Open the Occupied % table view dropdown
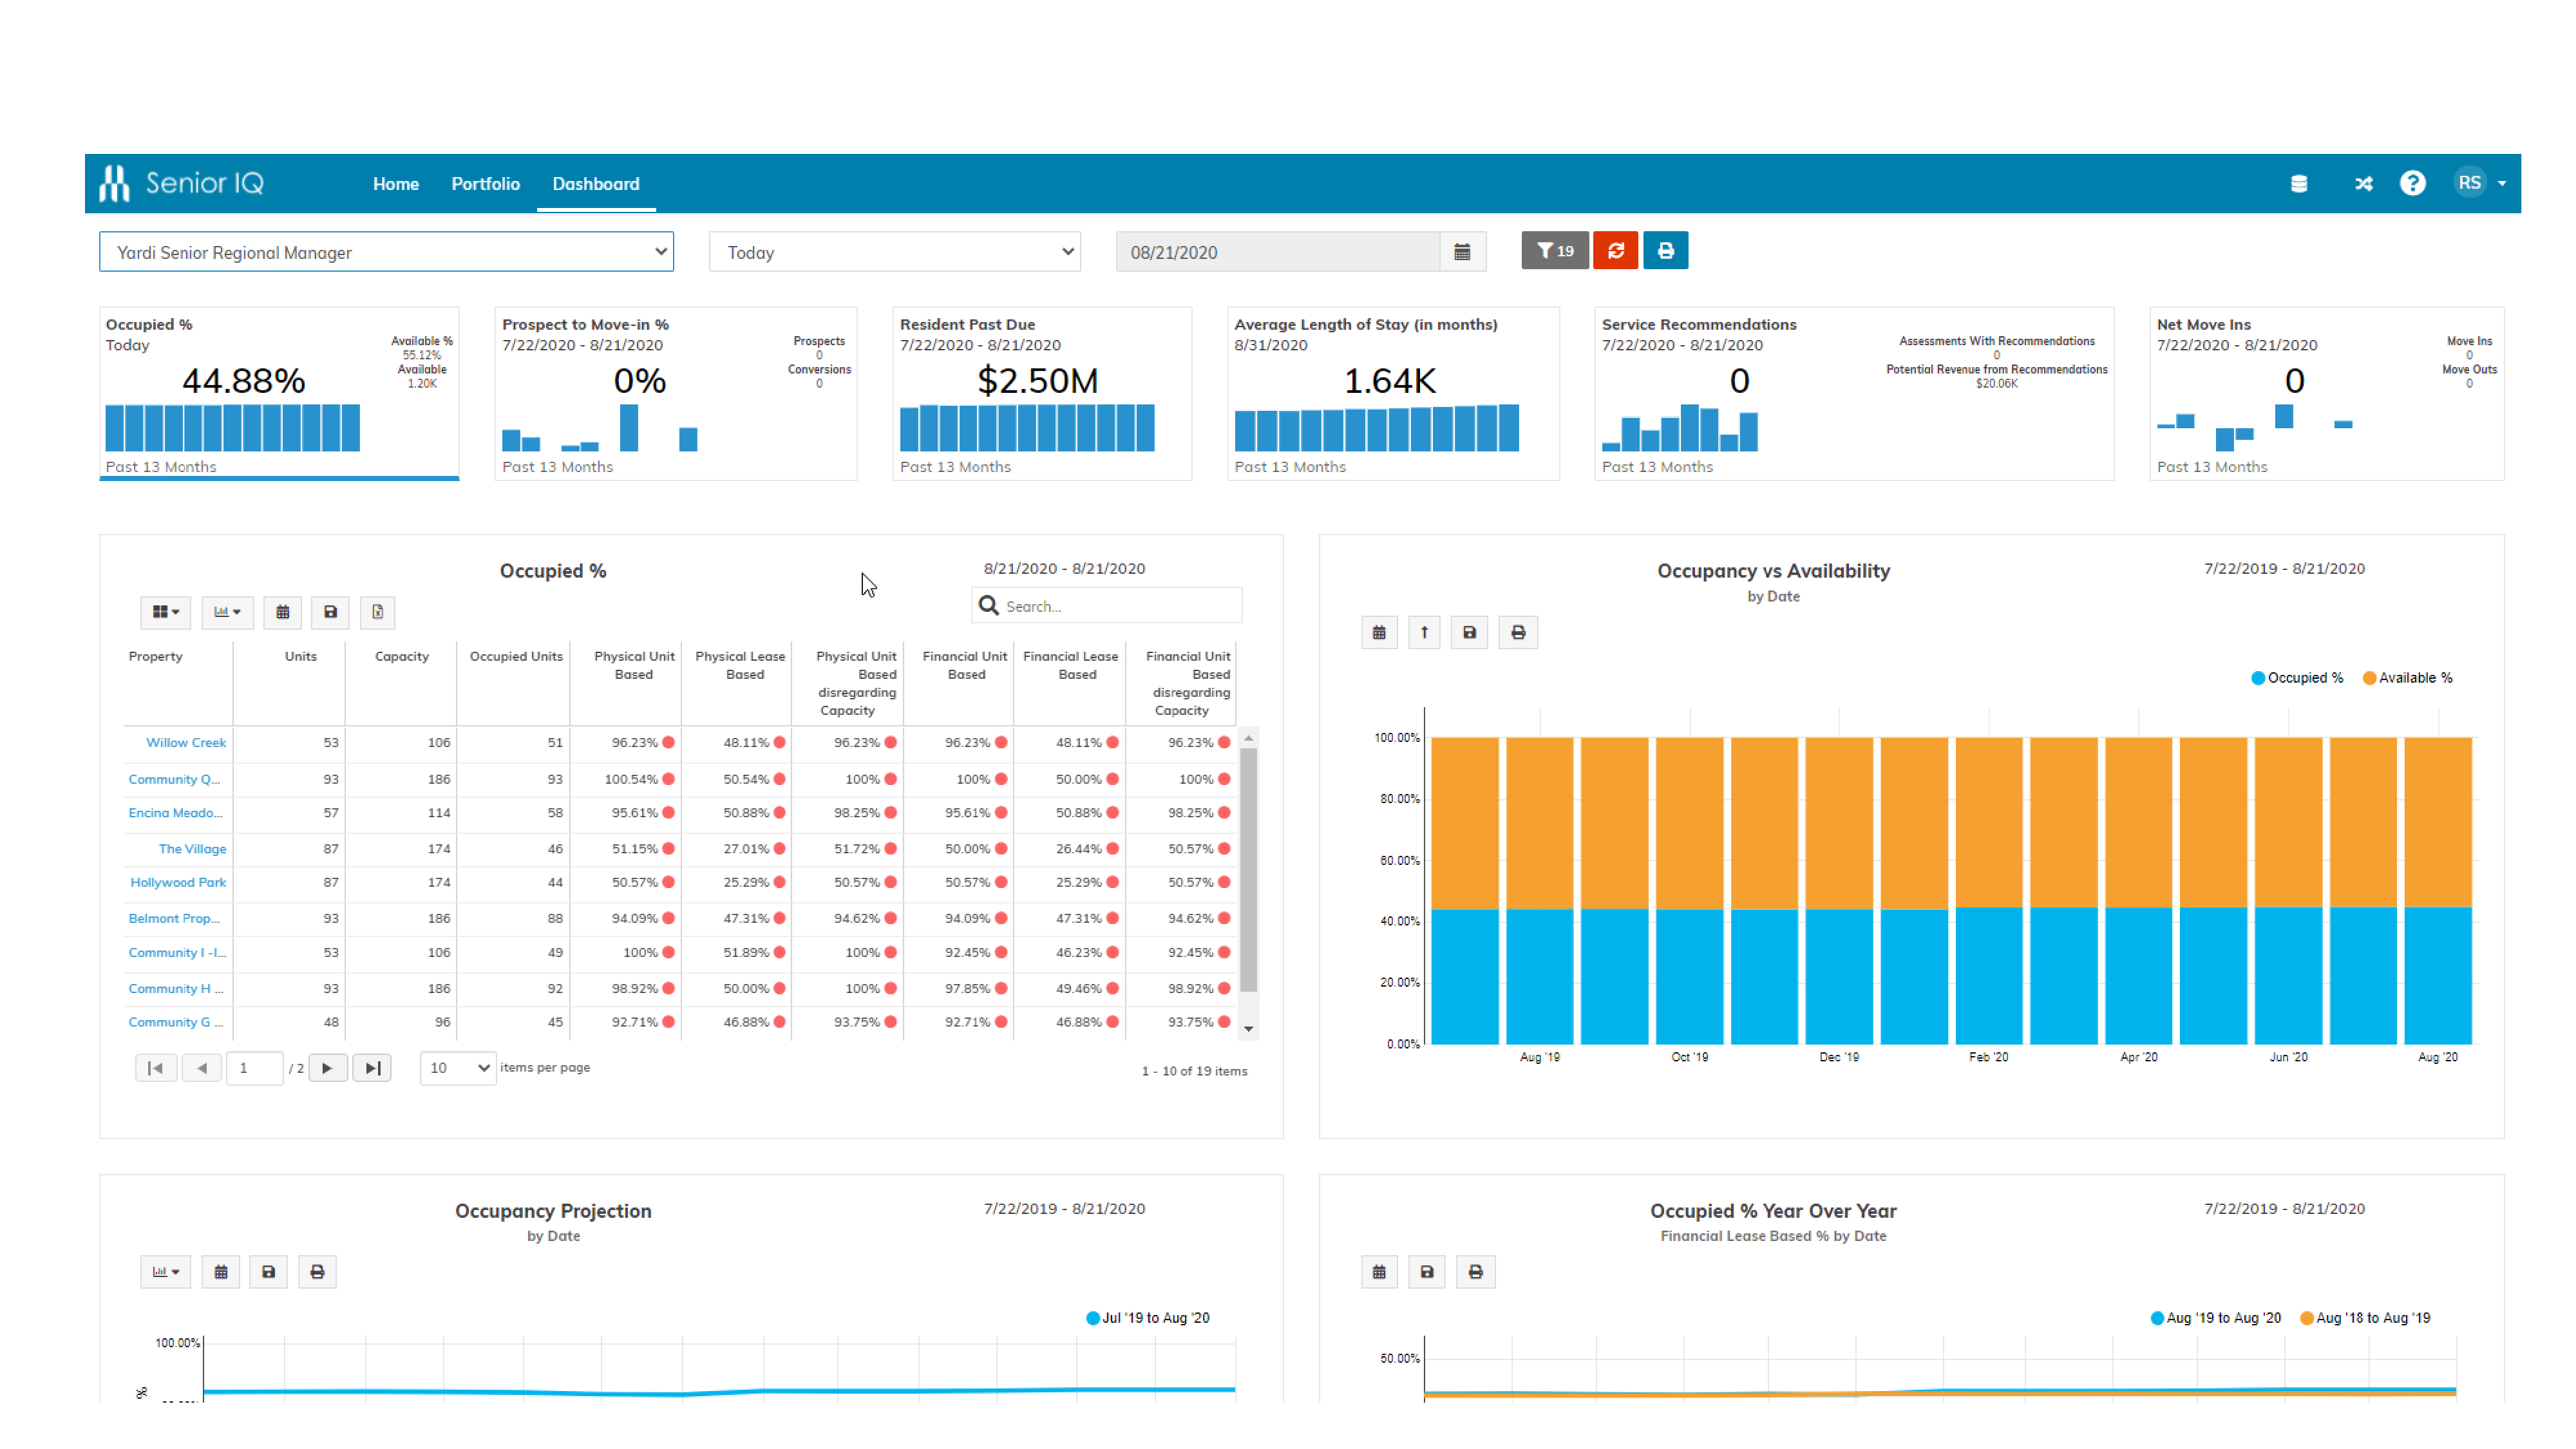 click(x=165, y=612)
